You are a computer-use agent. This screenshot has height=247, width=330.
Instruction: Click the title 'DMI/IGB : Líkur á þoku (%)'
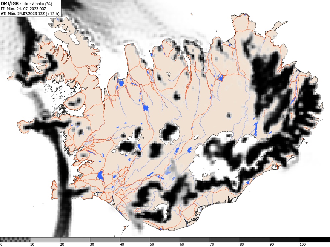[26, 4]
